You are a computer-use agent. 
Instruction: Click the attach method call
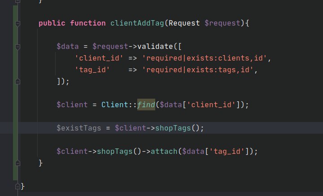click(x=164, y=152)
